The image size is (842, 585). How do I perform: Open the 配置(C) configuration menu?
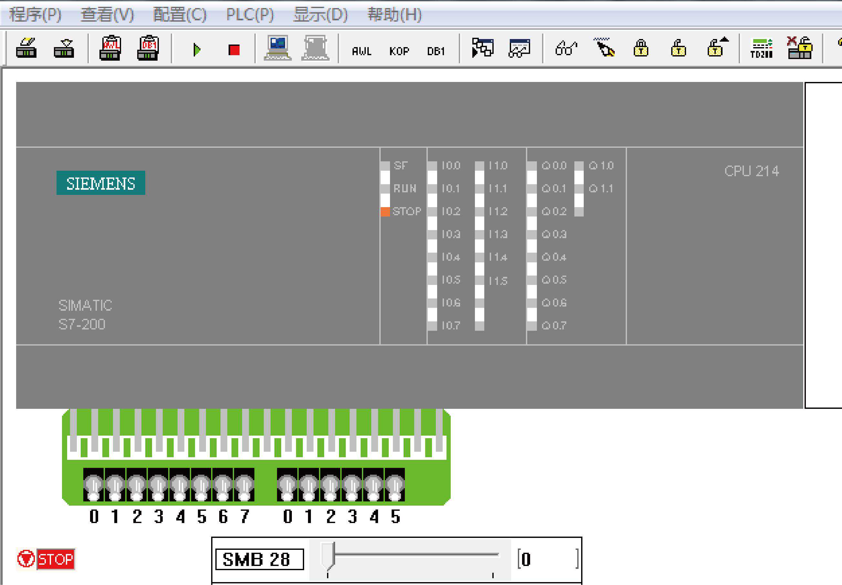(x=180, y=15)
